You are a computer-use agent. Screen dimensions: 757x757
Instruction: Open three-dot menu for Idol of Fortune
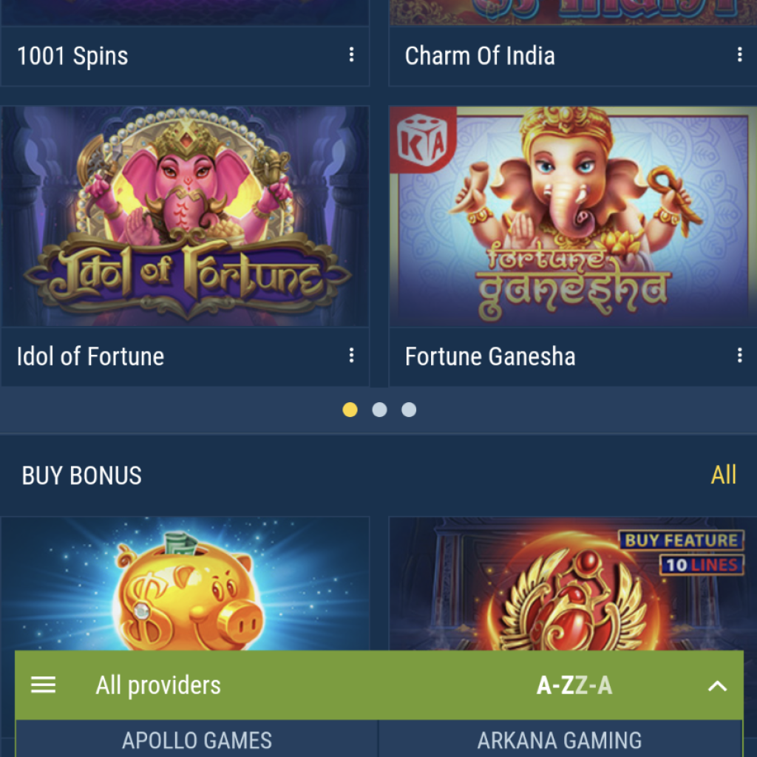pos(351,356)
